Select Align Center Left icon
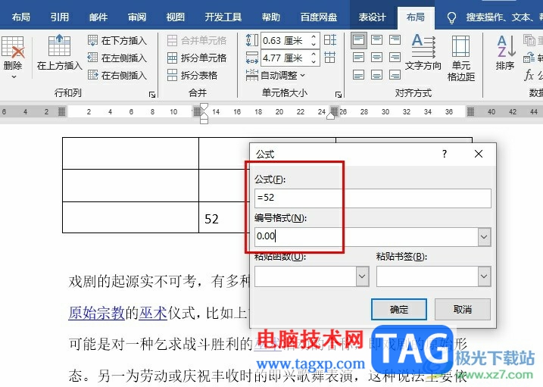The width and height of the screenshot is (543, 387). (x=359, y=58)
